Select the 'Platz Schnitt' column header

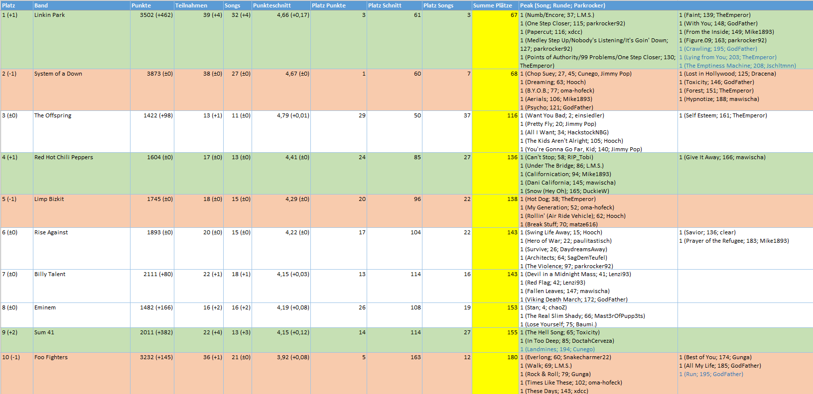(x=395, y=5)
